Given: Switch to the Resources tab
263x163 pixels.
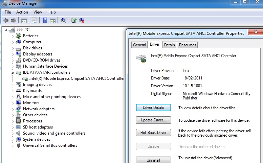Looking at the screenshot, I should [x=188, y=45].
